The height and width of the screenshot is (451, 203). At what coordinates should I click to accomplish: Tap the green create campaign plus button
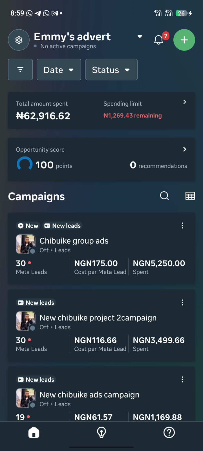coord(184,40)
